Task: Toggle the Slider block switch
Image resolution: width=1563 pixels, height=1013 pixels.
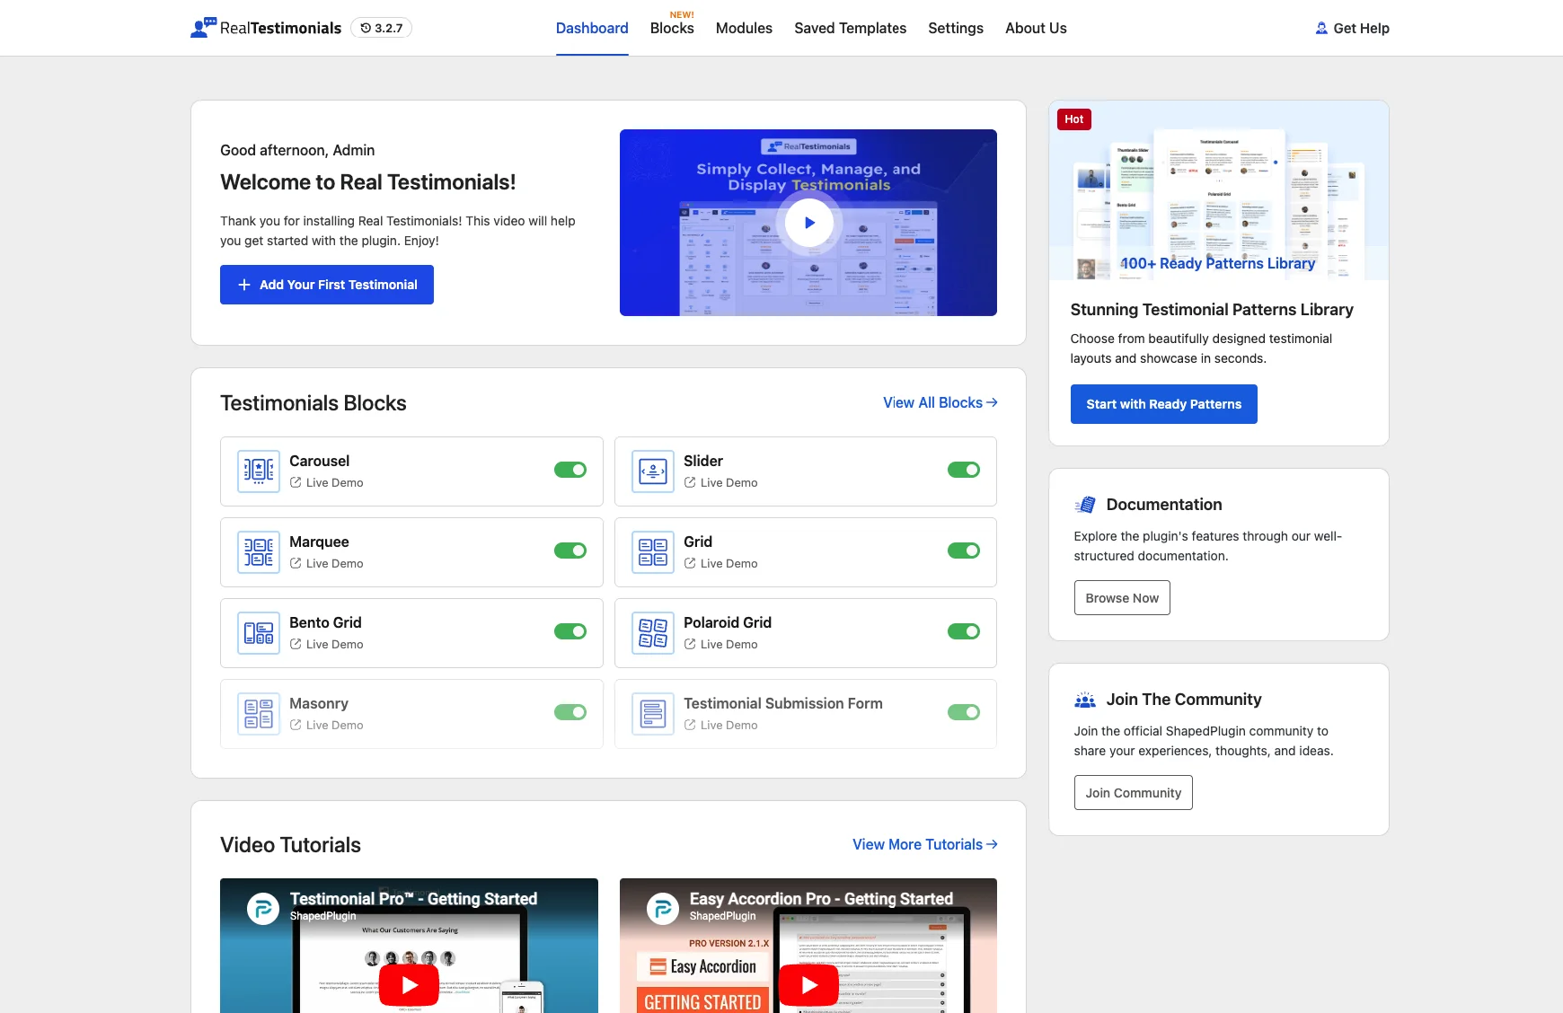Action: tap(964, 470)
